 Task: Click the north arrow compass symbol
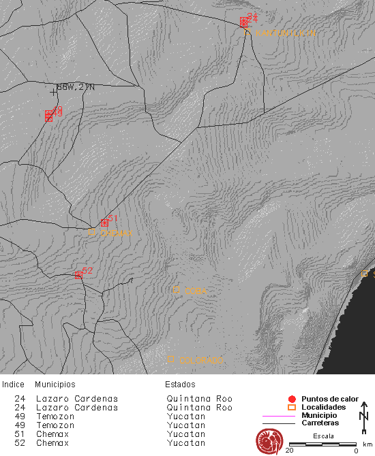click(364, 418)
